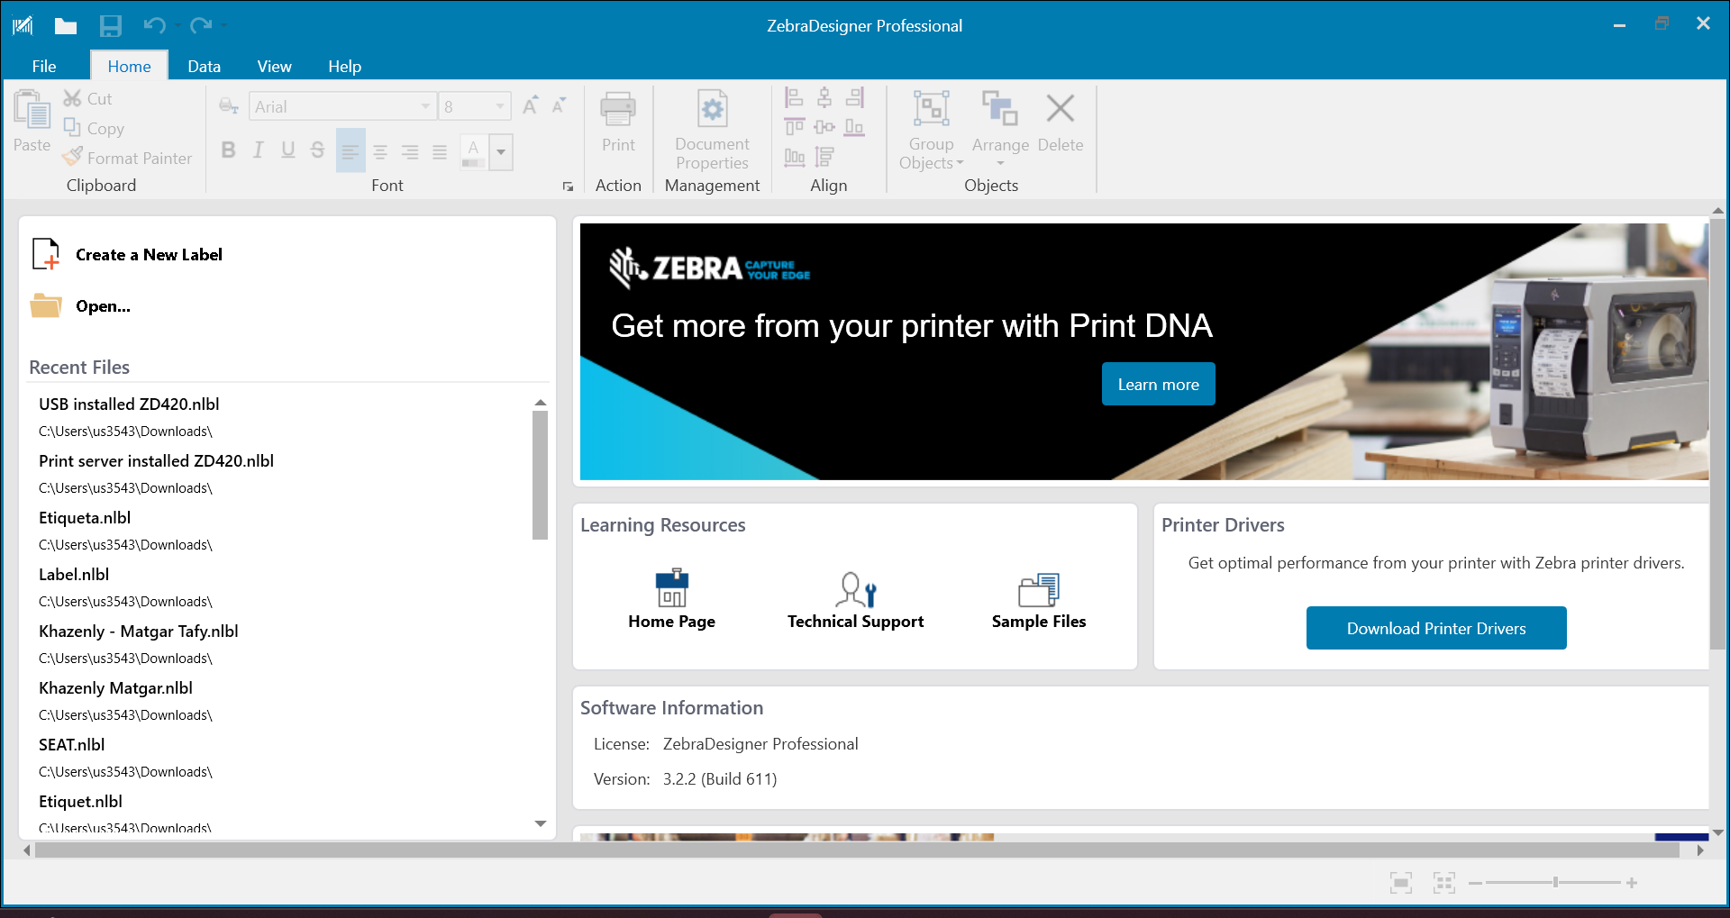This screenshot has height=918, width=1730.
Task: Open the font color picker swatch
Action: tap(473, 151)
